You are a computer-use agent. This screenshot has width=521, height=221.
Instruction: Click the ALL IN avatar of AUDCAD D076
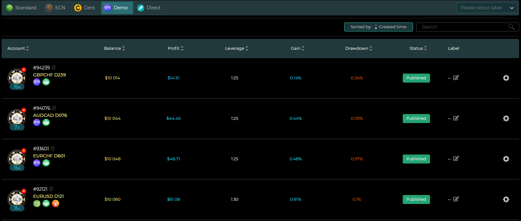tap(17, 118)
